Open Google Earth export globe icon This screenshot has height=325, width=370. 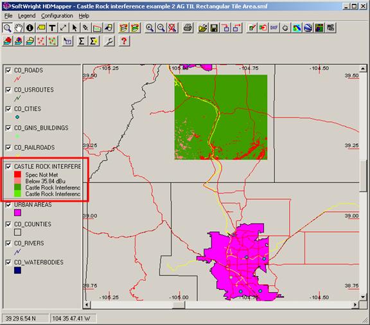[x=308, y=28]
